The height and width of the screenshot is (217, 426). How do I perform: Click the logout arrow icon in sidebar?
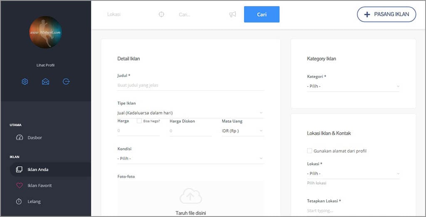pos(66,82)
